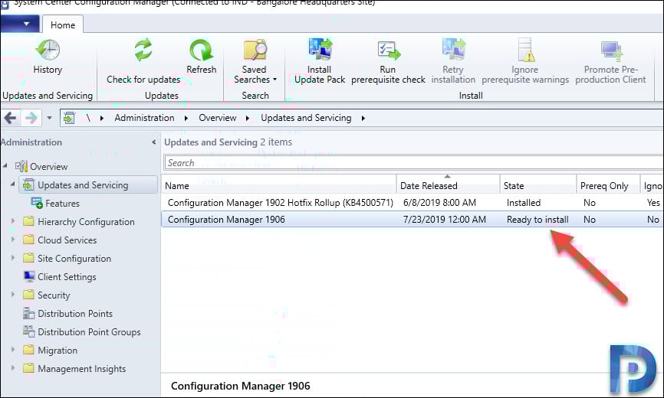Sort by the State column header

point(537,185)
